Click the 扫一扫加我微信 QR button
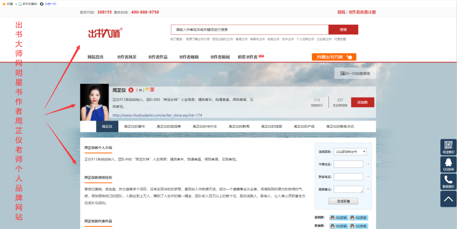Viewport: 457px width, 229px height. pos(355,73)
